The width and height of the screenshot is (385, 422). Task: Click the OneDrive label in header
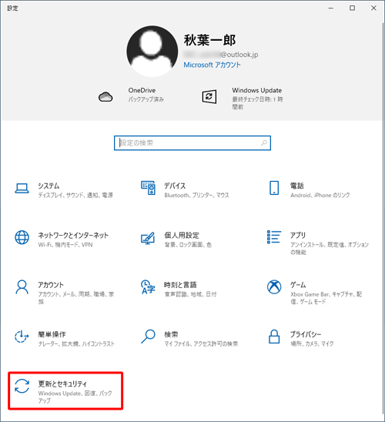point(142,90)
